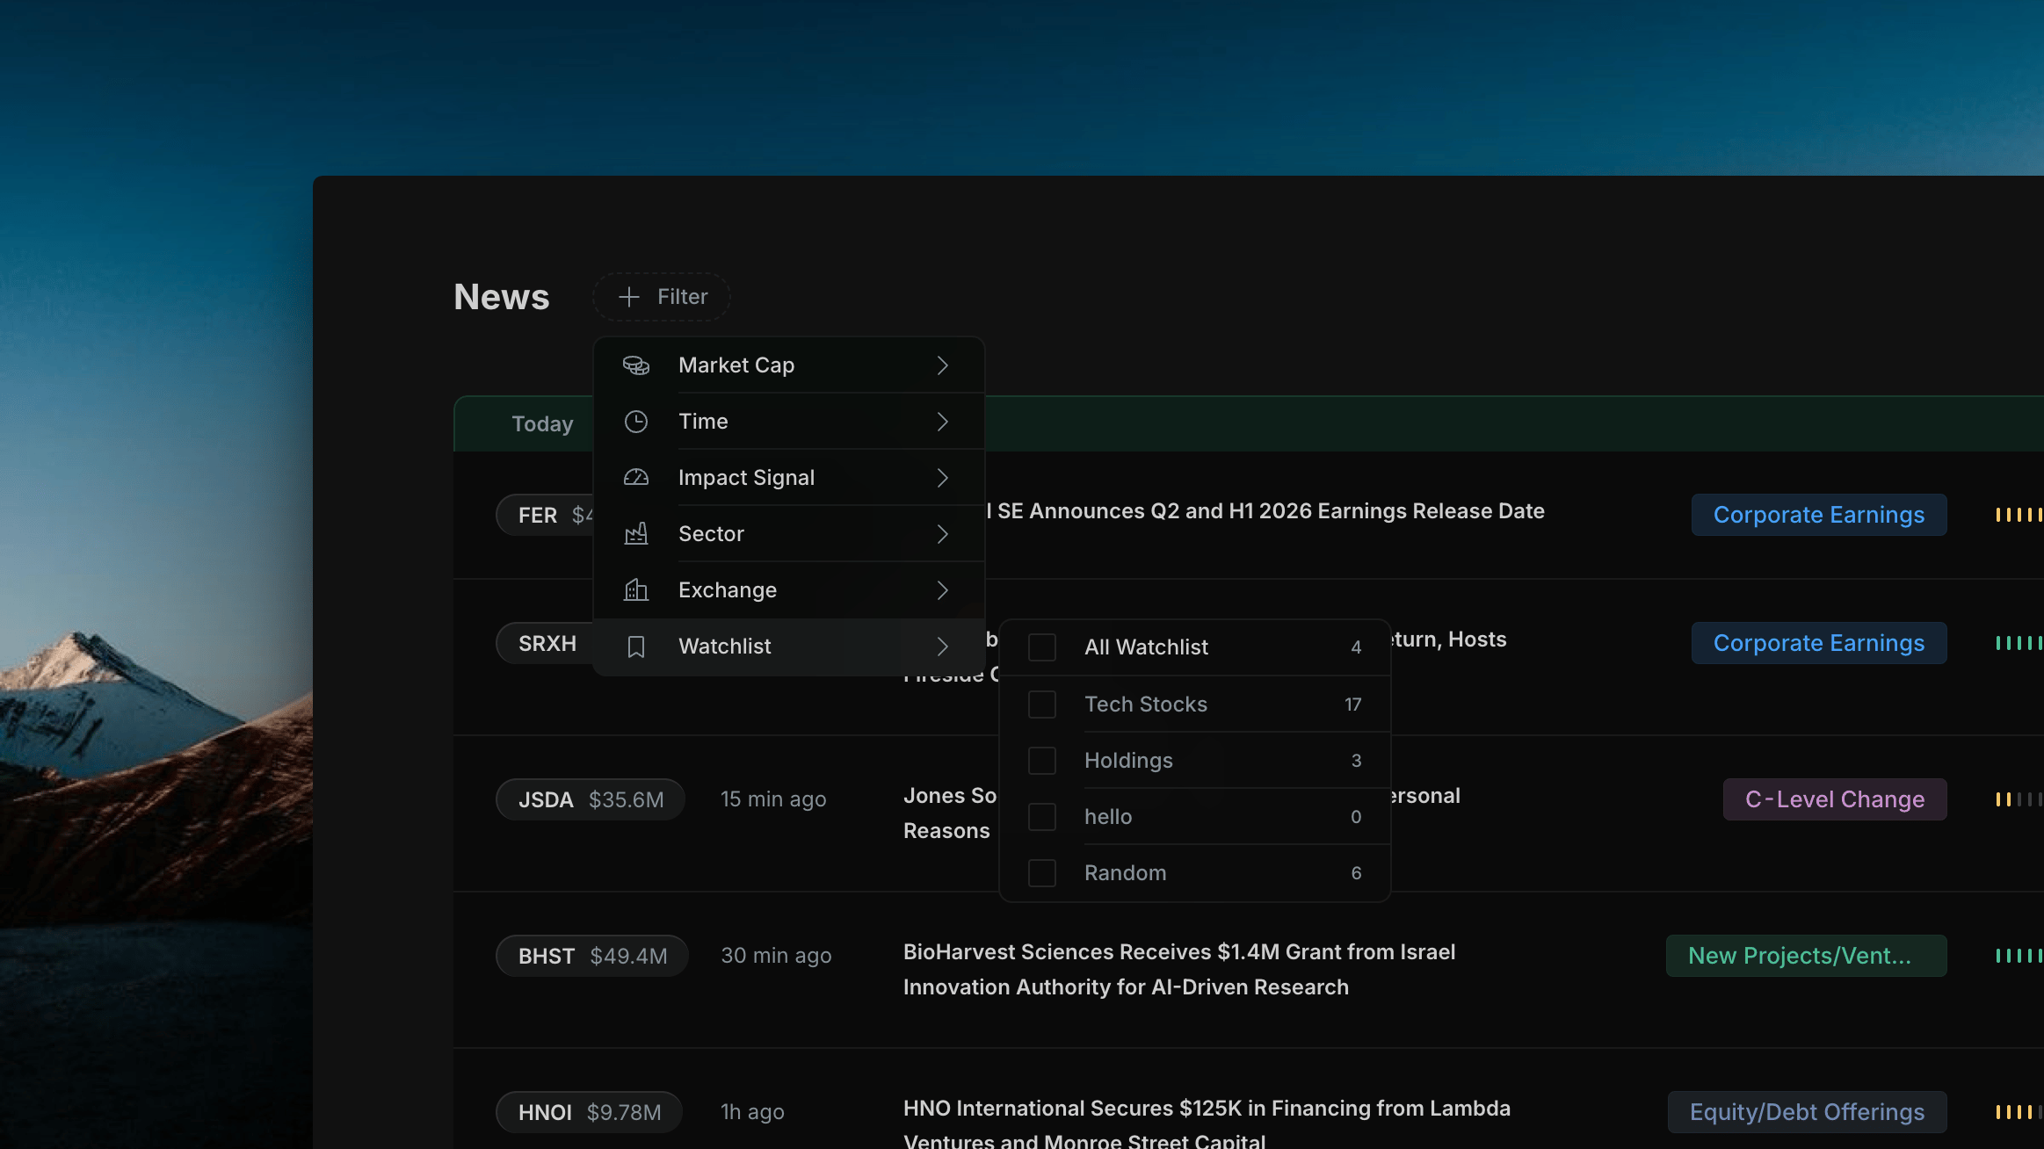Open the Watchlist filter option
The width and height of the screenshot is (2044, 1149).
[789, 647]
